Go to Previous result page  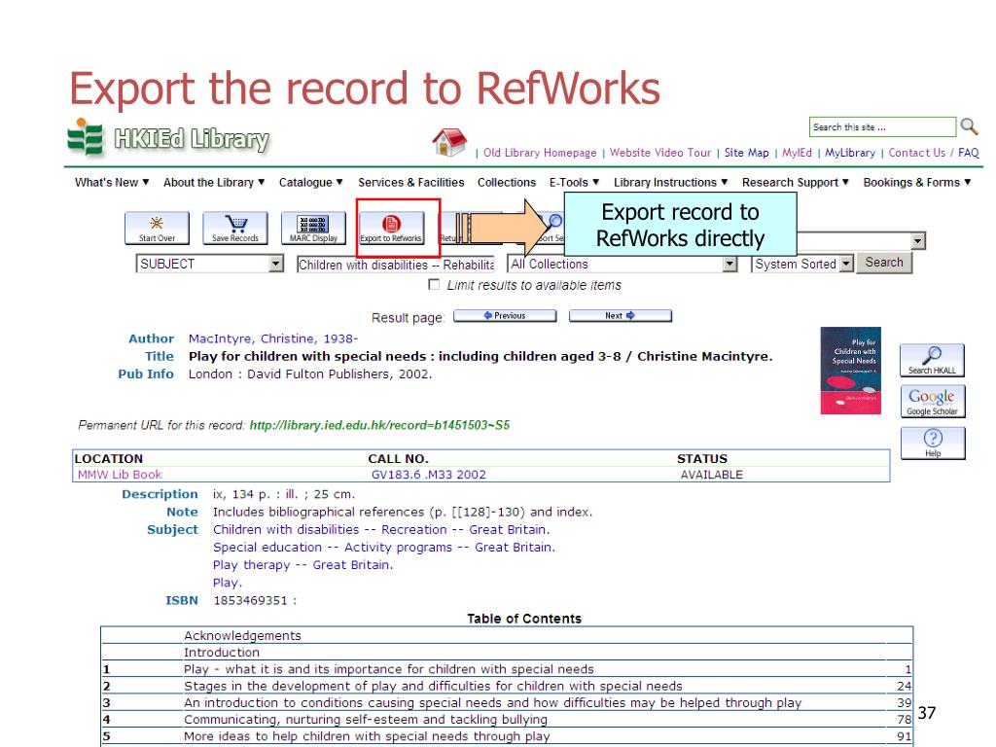point(505,316)
